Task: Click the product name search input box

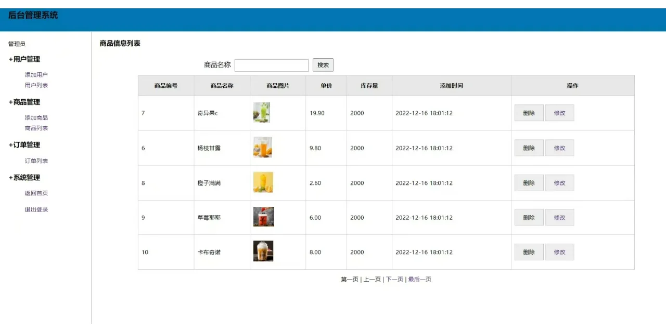Action: click(272, 65)
